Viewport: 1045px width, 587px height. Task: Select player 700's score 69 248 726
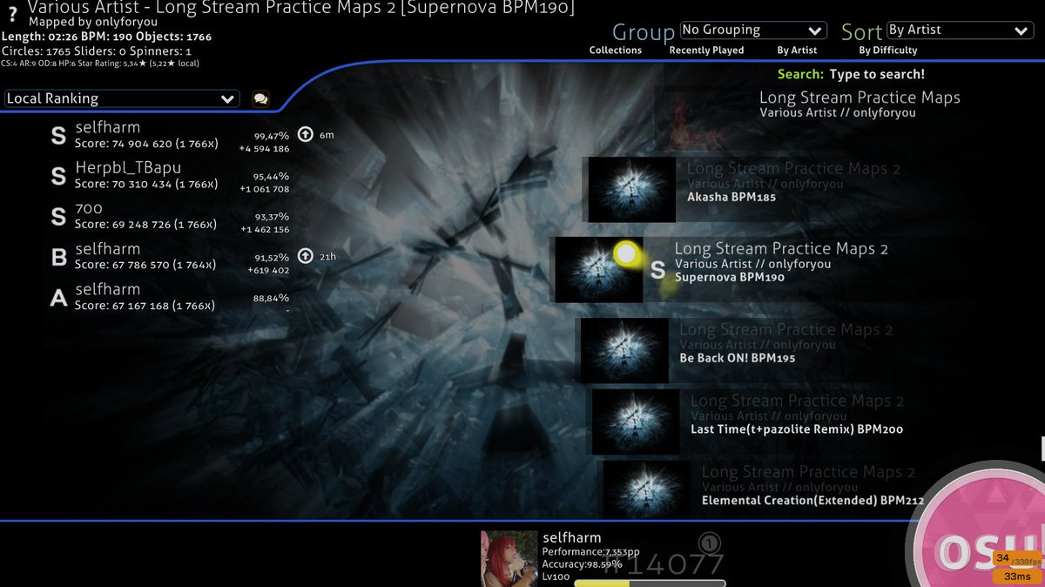(x=170, y=216)
